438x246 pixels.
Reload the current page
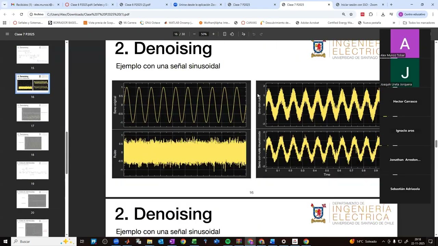tap(21, 14)
